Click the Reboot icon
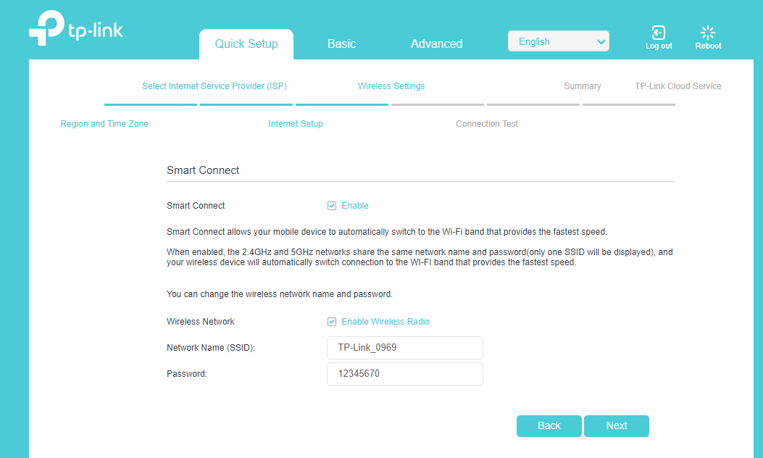This screenshot has height=458, width=763. tap(707, 33)
